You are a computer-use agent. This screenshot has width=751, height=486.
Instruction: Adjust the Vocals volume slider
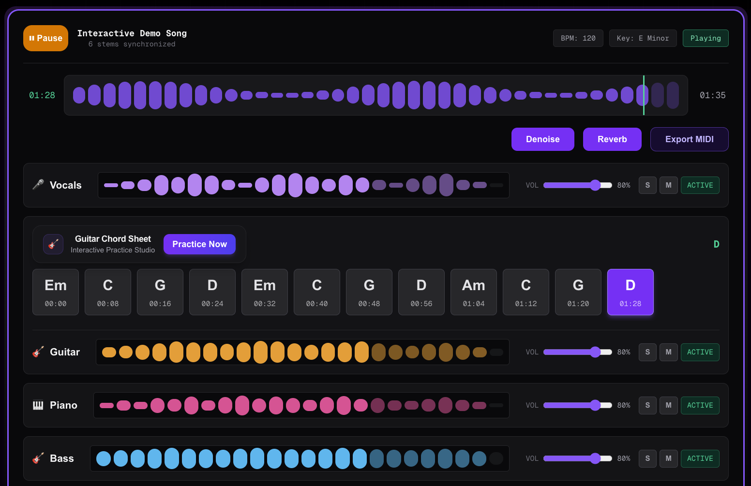coord(578,185)
